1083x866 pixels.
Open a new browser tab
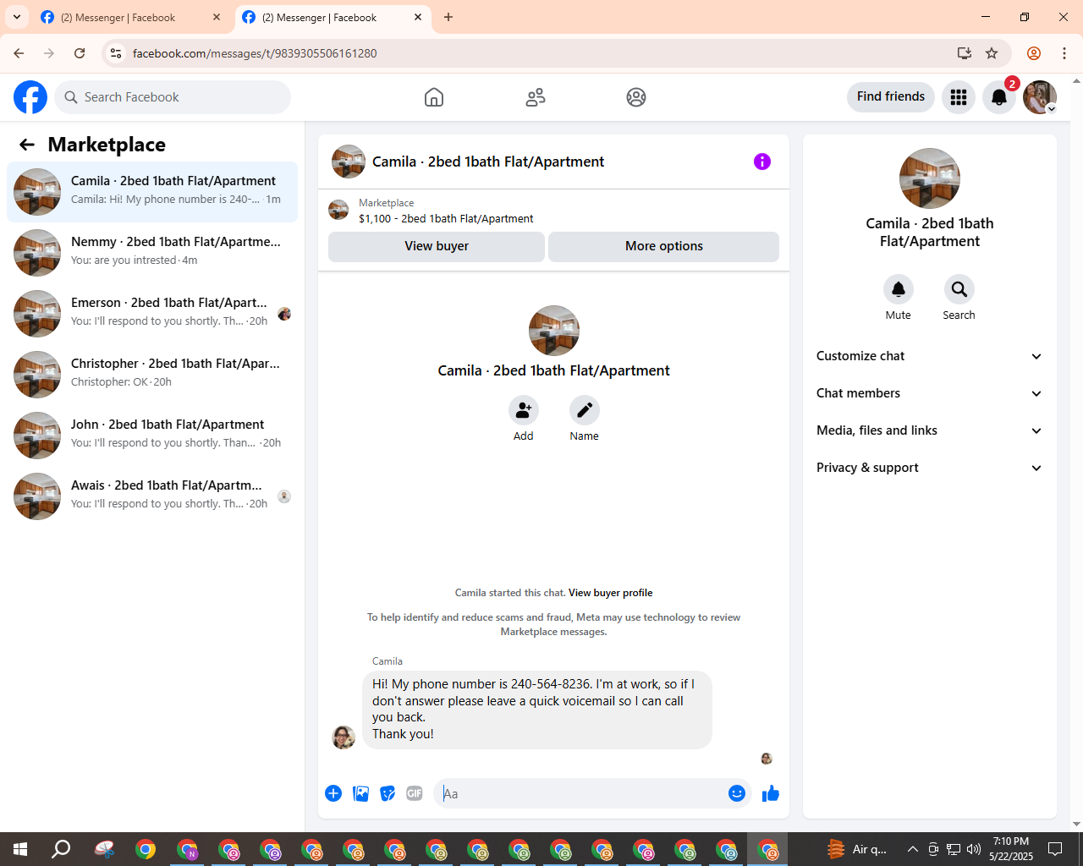[x=448, y=17]
